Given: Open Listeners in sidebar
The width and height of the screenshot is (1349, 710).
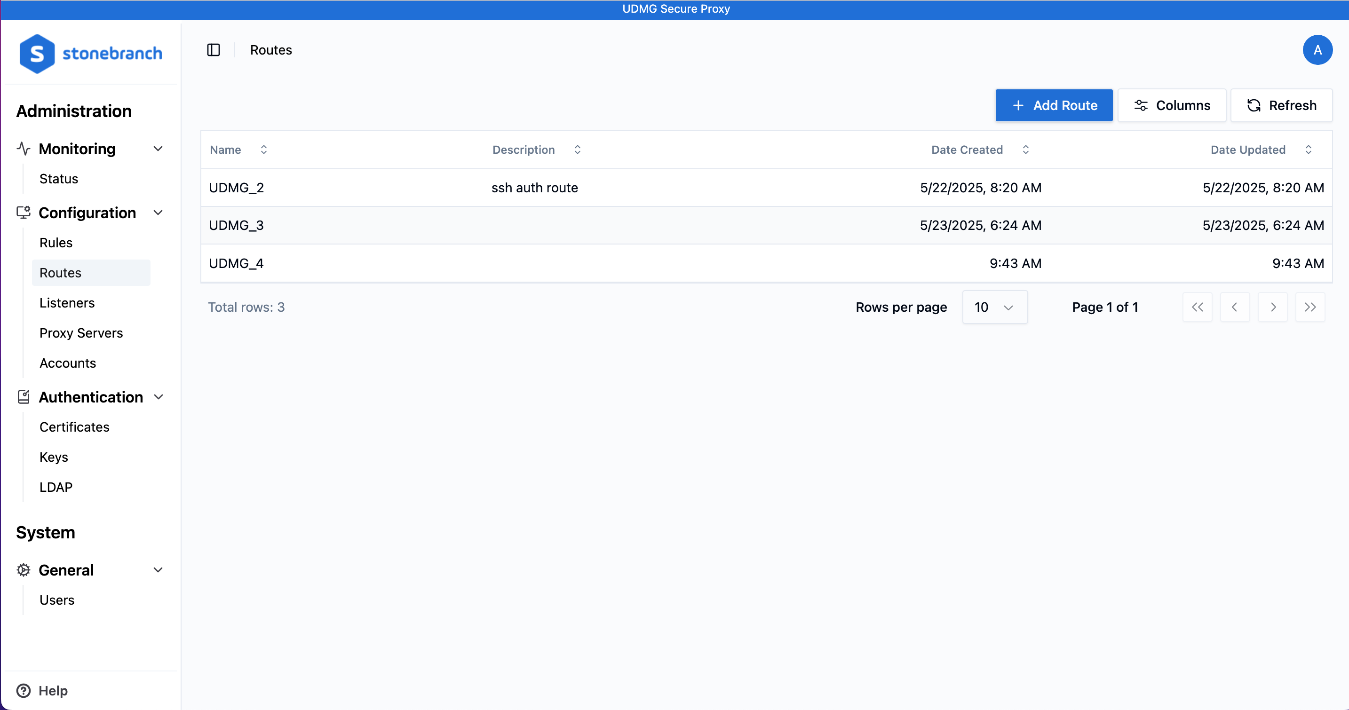Looking at the screenshot, I should (67, 303).
